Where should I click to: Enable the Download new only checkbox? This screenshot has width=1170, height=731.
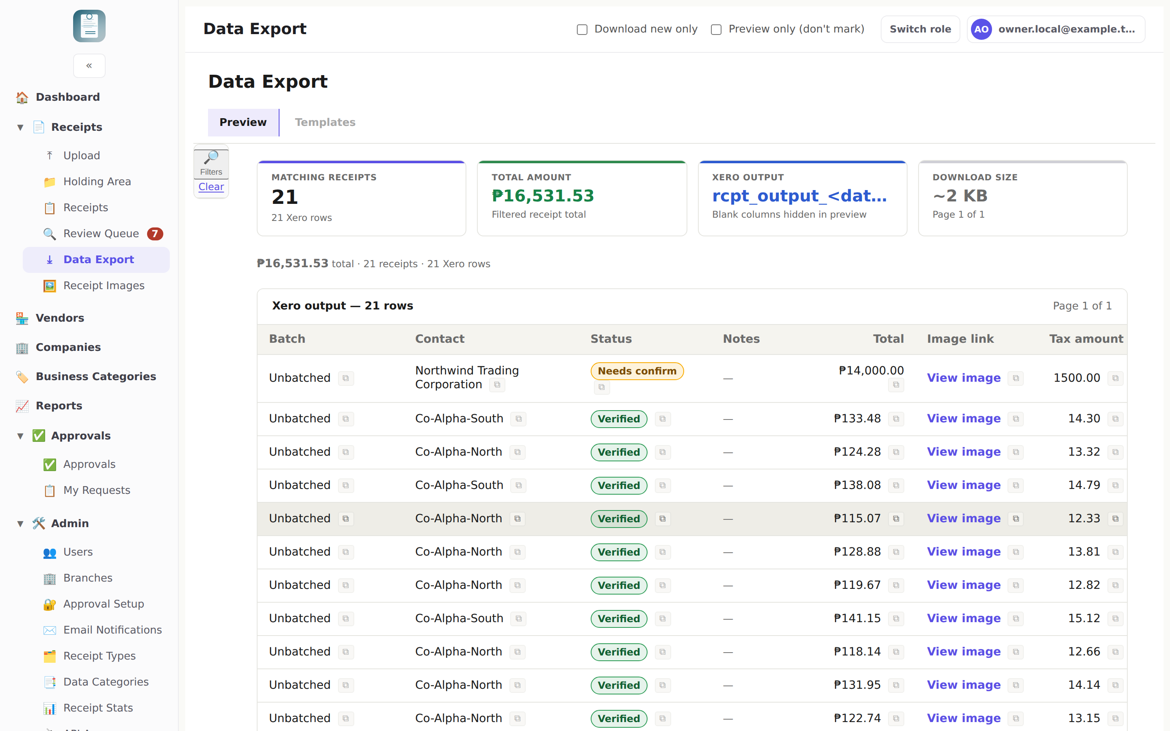(582, 30)
